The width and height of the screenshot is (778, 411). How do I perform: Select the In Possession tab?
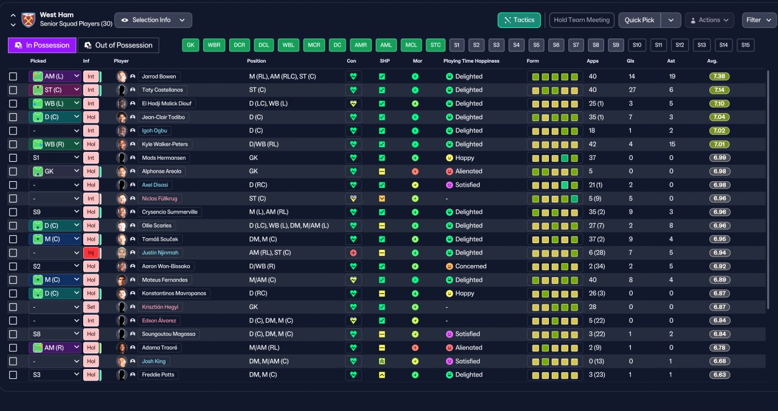43,45
